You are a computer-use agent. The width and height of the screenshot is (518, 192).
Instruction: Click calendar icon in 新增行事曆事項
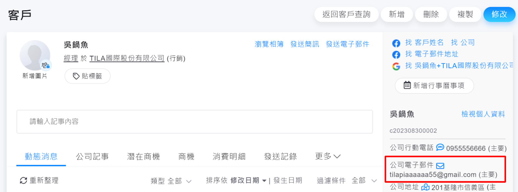point(407,85)
